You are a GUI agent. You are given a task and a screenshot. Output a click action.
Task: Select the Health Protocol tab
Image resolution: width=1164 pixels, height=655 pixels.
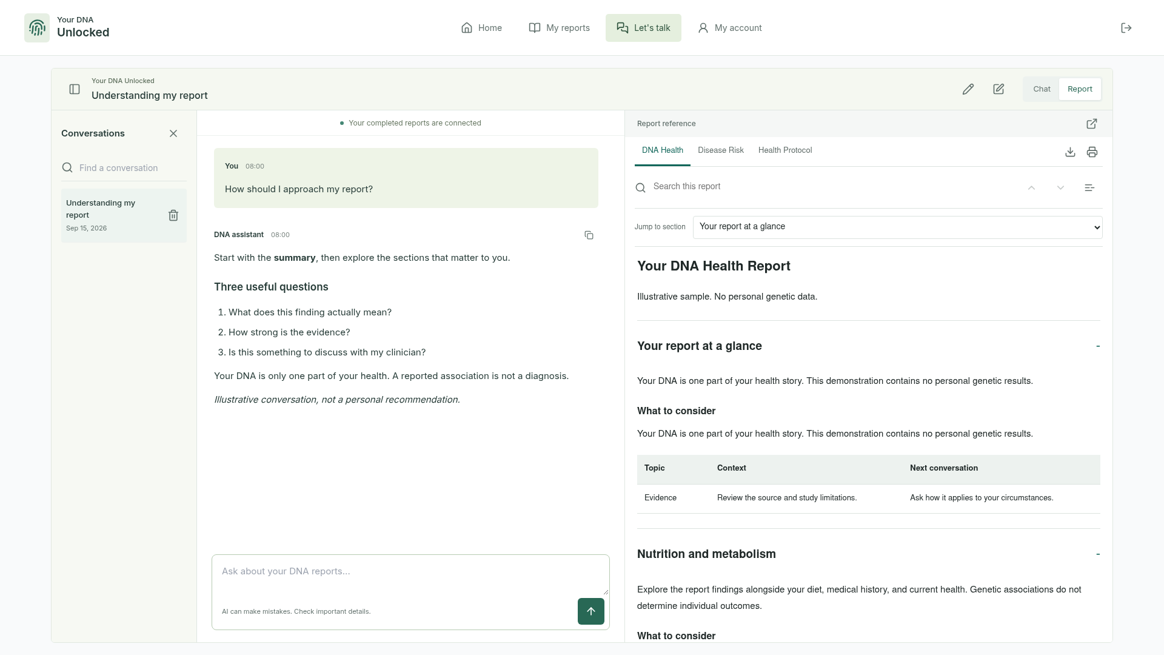tap(784, 150)
